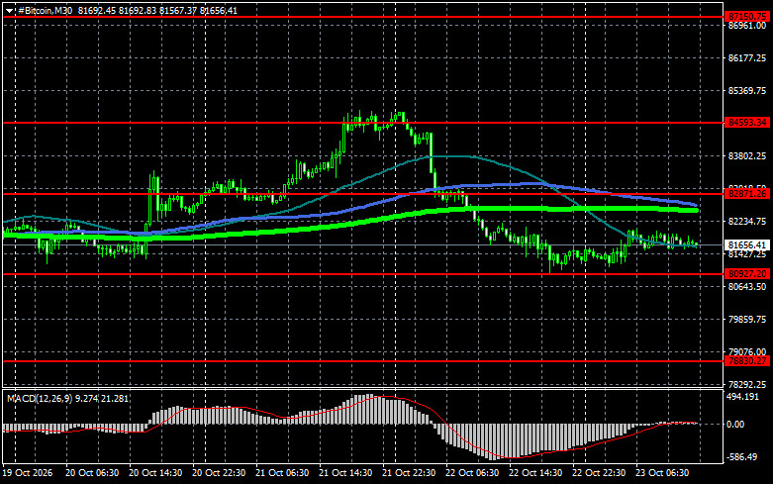Click the MACD scale value -586.49
Screen dimensions: 773x484
pyautogui.click(x=742, y=457)
